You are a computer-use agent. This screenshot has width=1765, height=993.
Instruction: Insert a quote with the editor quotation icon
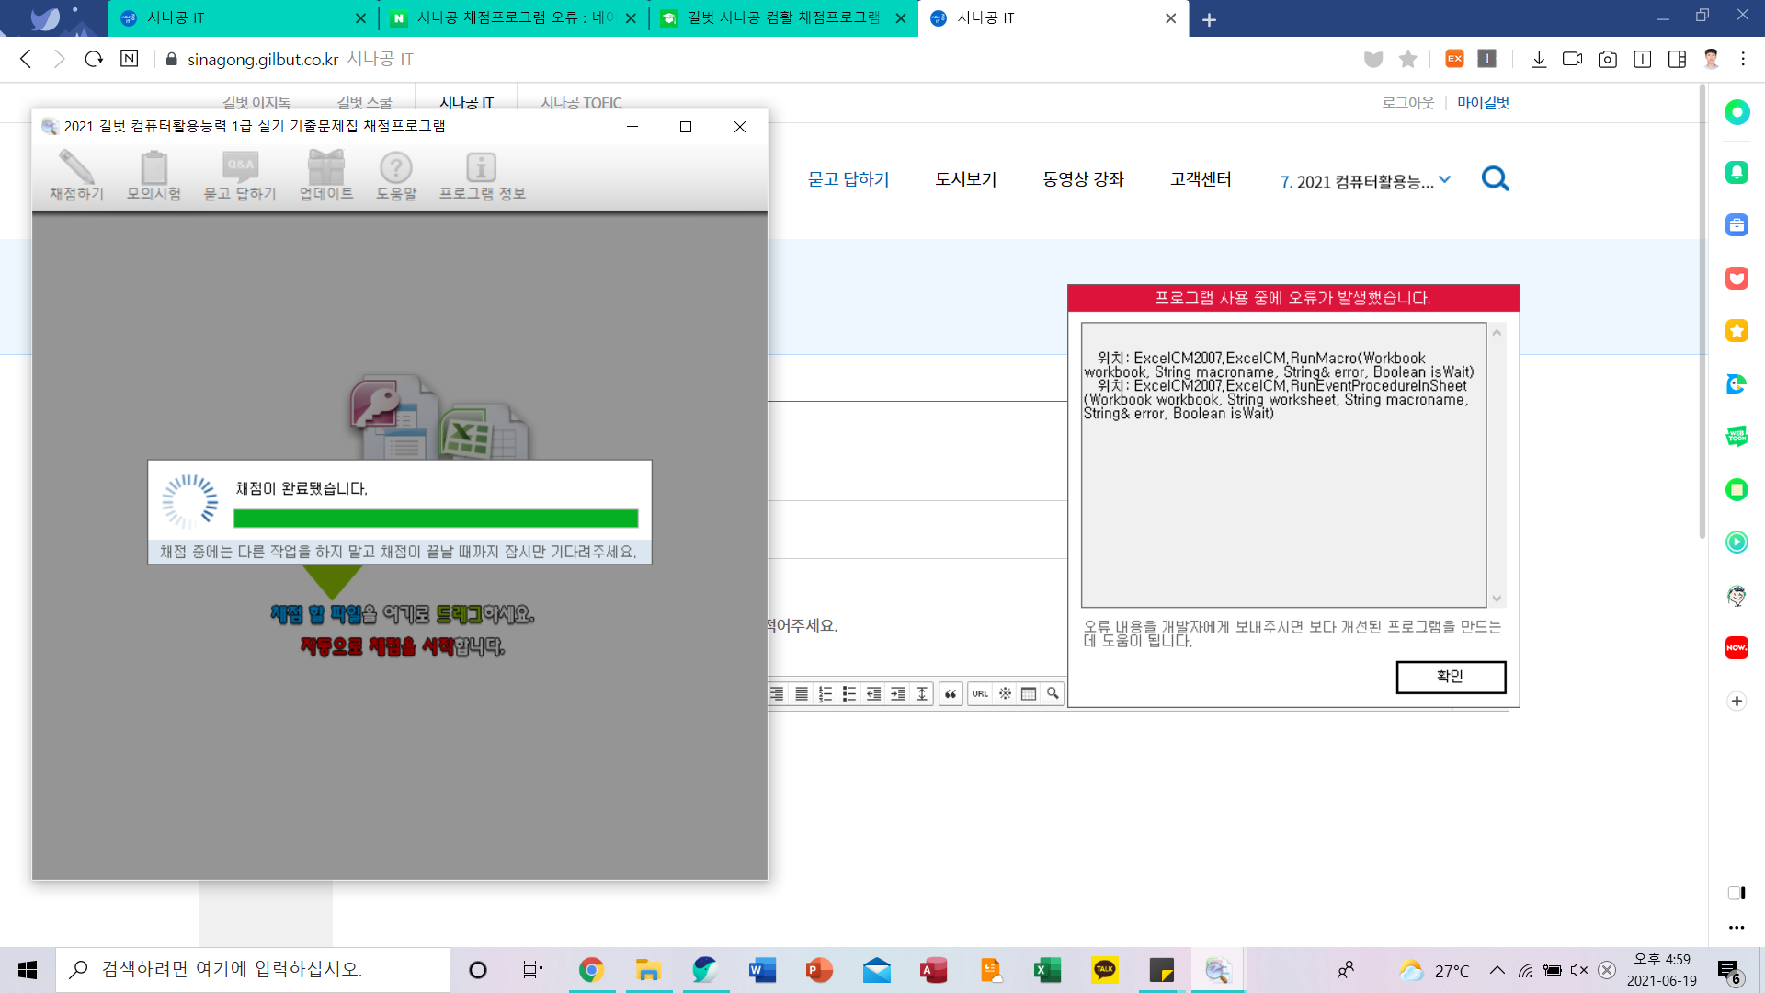pyautogui.click(x=951, y=694)
